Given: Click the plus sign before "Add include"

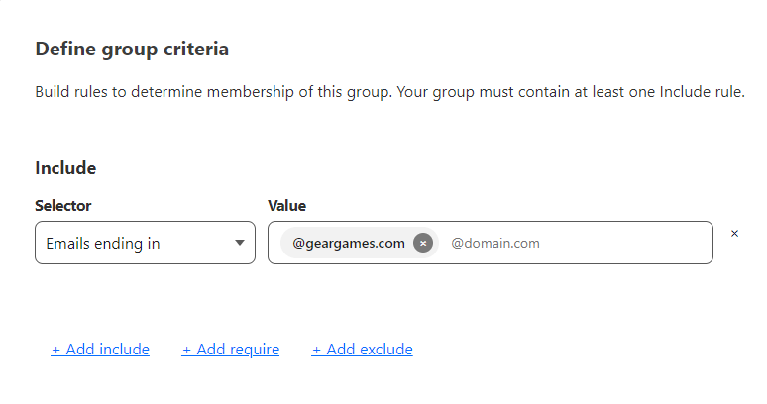Looking at the screenshot, I should click(56, 350).
